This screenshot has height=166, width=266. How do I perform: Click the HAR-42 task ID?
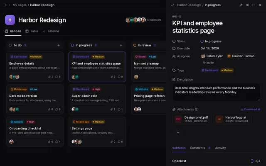(177, 17)
